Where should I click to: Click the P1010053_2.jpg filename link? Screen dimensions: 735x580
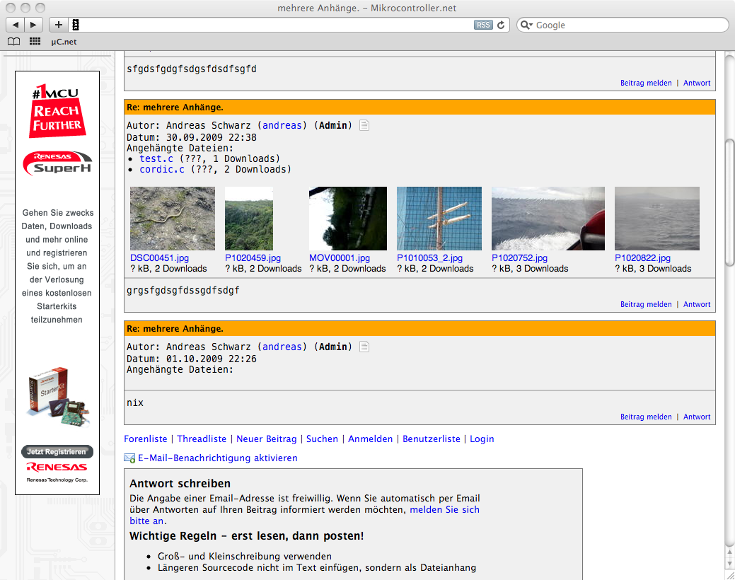point(429,258)
